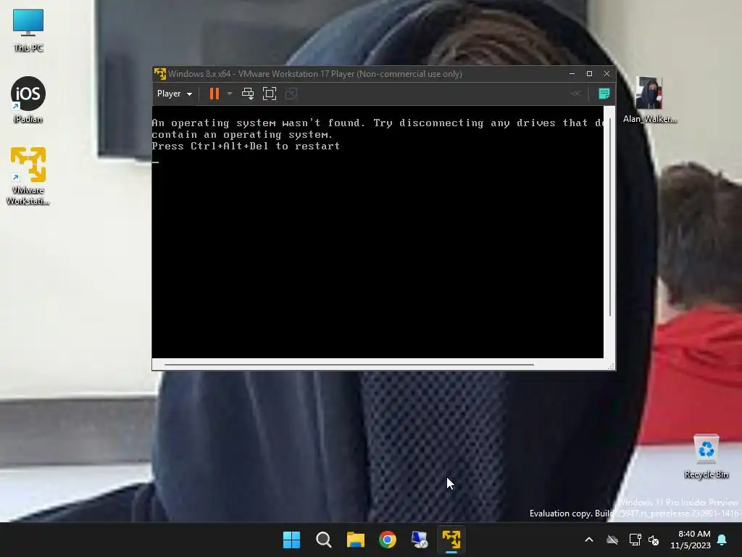Screen dimensions: 742x557
Task: Open the clock showing 8:40 AM
Action: [691, 540]
